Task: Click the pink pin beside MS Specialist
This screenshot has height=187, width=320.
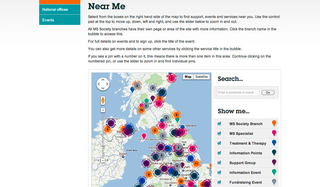Action: 274,133
